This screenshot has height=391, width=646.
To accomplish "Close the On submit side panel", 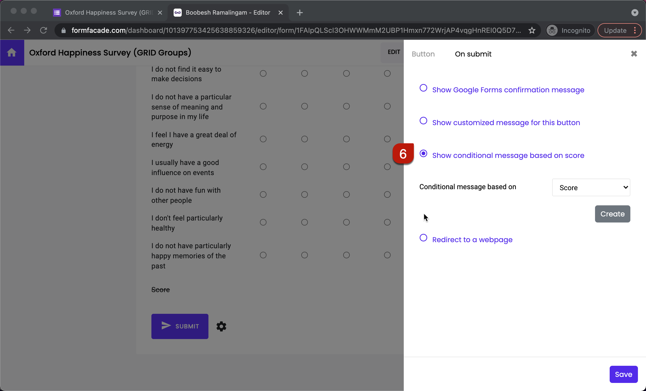I will coord(634,53).
